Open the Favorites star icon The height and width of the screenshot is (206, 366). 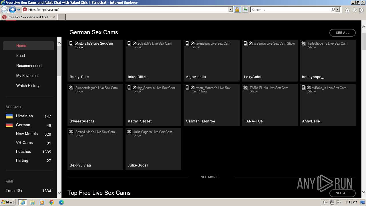[x=354, y=10]
